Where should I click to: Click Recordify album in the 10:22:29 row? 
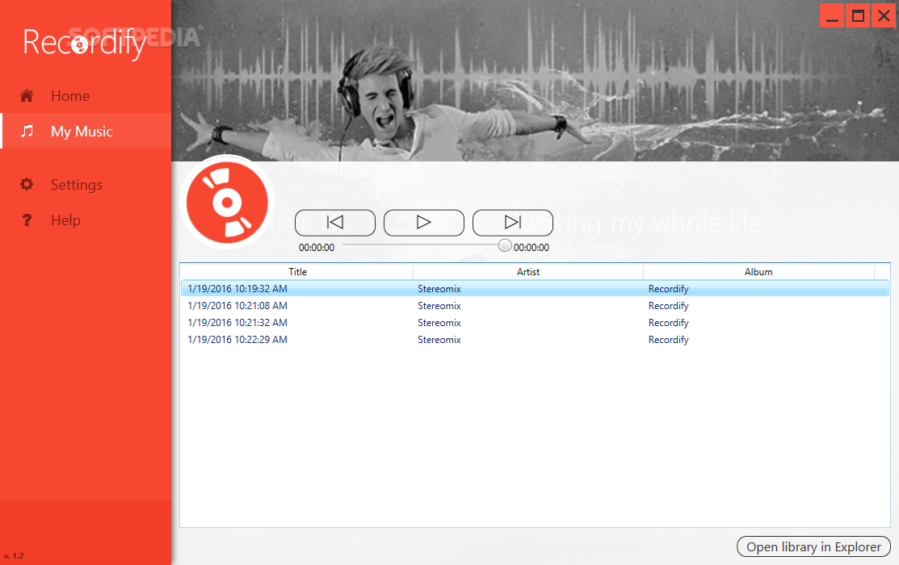[669, 339]
